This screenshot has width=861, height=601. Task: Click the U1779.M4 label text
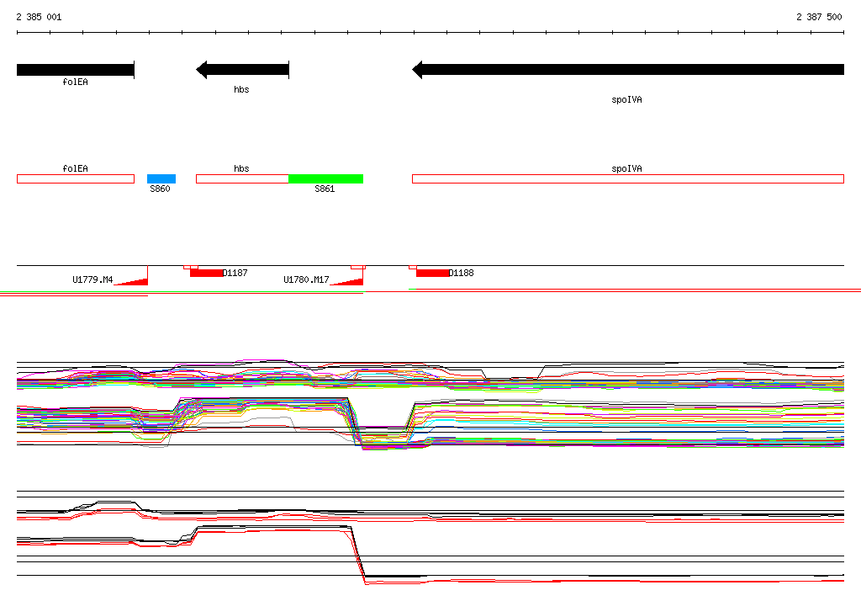point(92,280)
